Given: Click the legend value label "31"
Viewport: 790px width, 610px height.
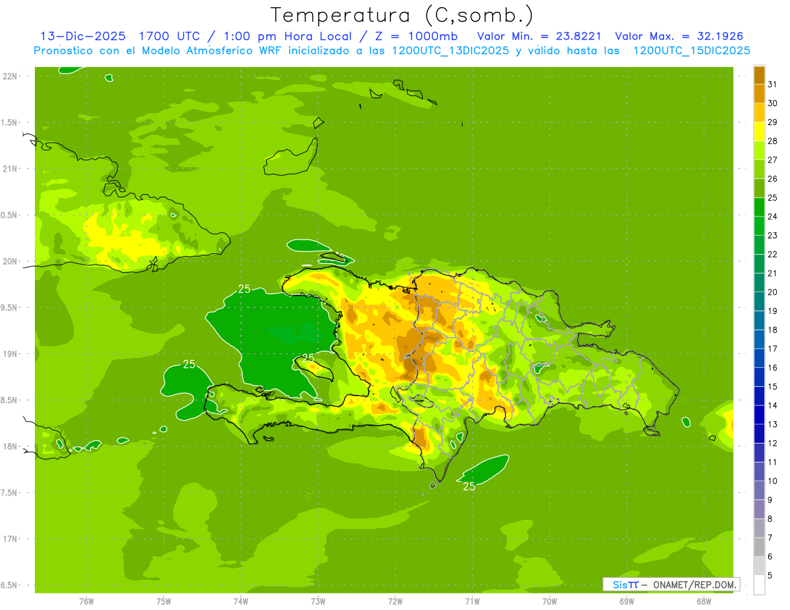Looking at the screenshot, I should (x=773, y=84).
